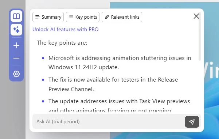Screen dimensions: 219x139
Task: Click the lines icon beside Summary
Action: tap(38, 17)
